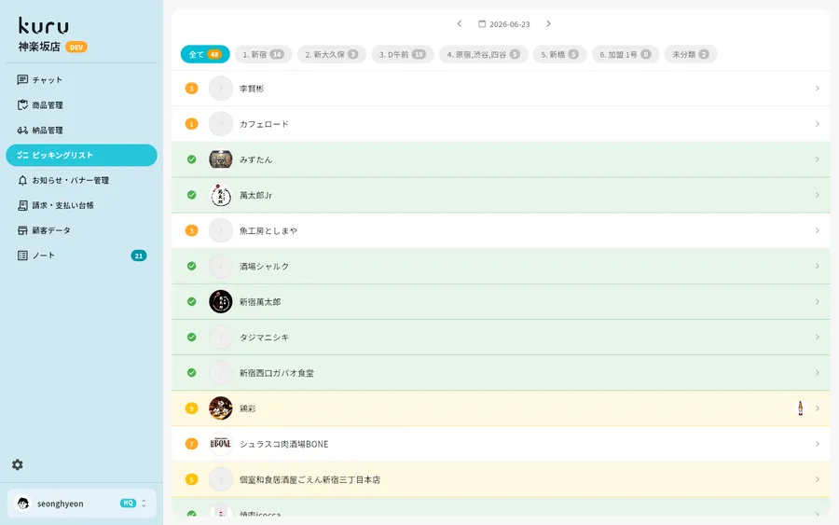Open お知らせ・バナー管理 bell icon

pyautogui.click(x=22, y=180)
